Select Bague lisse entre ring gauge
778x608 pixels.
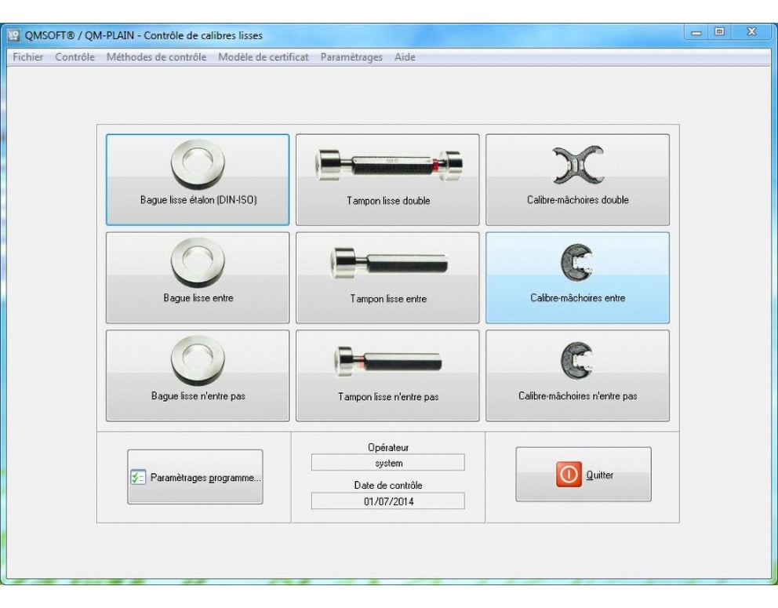[x=198, y=278]
